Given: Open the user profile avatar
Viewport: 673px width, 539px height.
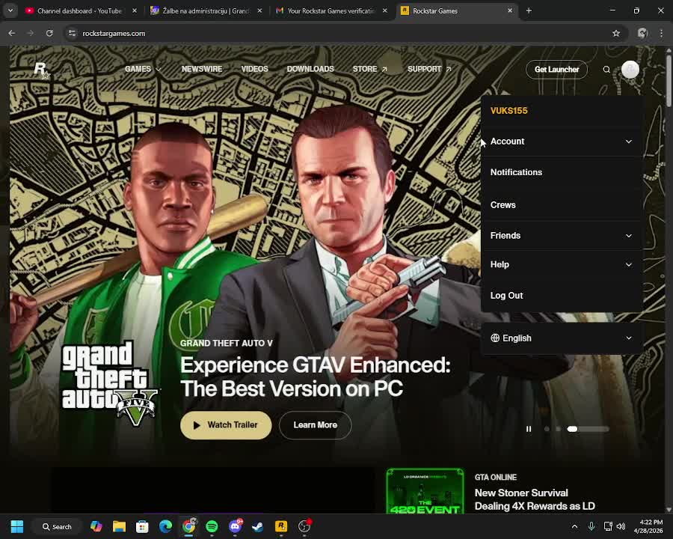Looking at the screenshot, I should click(630, 70).
